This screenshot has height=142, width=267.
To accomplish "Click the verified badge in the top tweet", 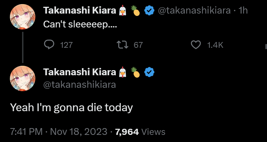I will click(x=149, y=11).
